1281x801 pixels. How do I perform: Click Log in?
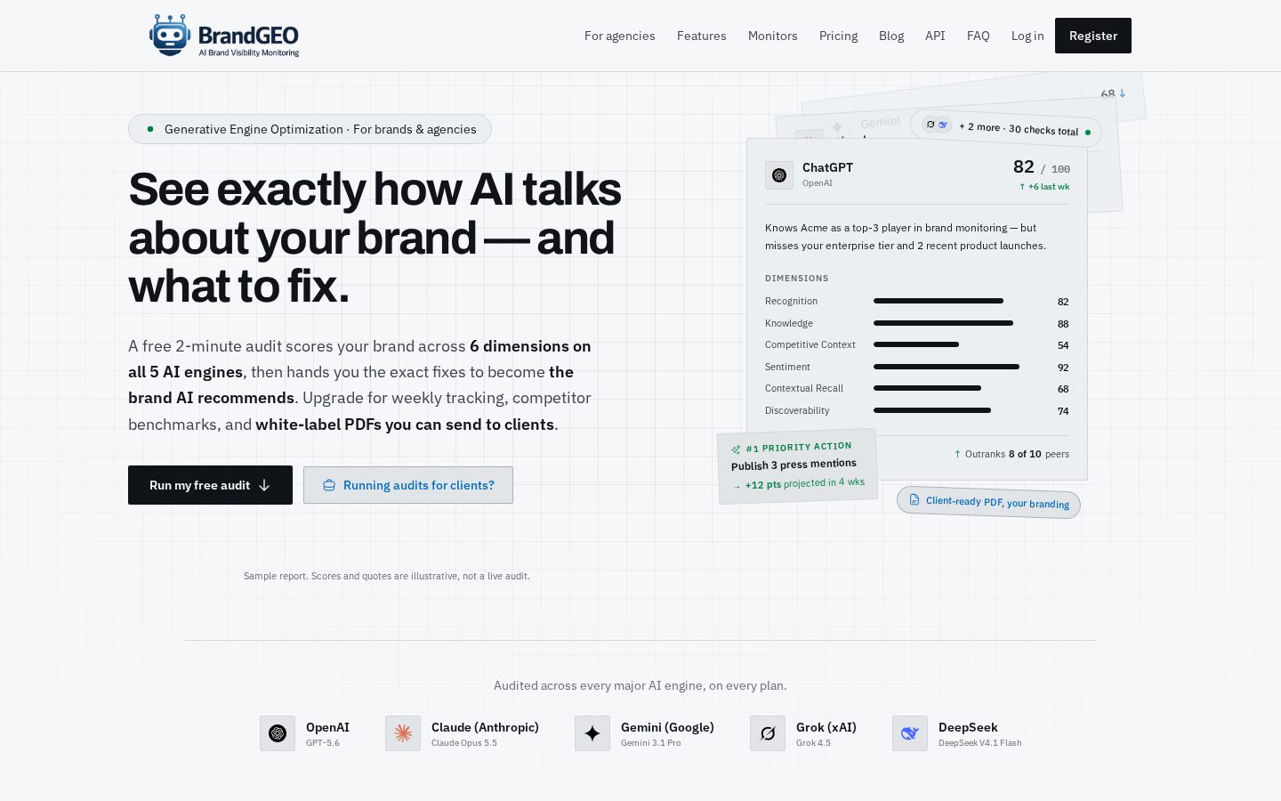[1027, 36]
